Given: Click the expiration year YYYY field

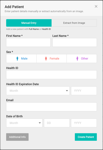Looking at the screenshot, I should point(84,91).
